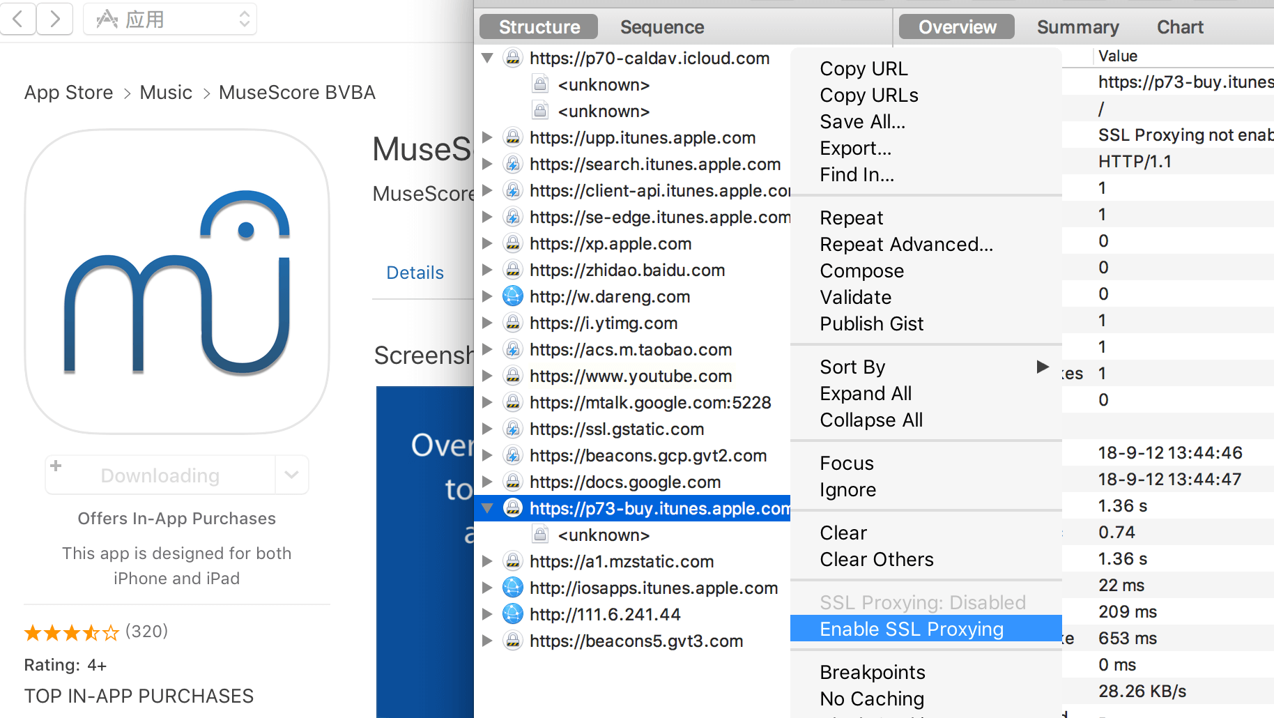
Task: Click the lock icon beside zhidao.baidu.com
Action: [513, 270]
